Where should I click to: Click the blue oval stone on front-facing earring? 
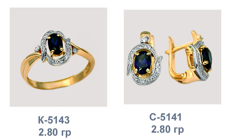[142, 63]
